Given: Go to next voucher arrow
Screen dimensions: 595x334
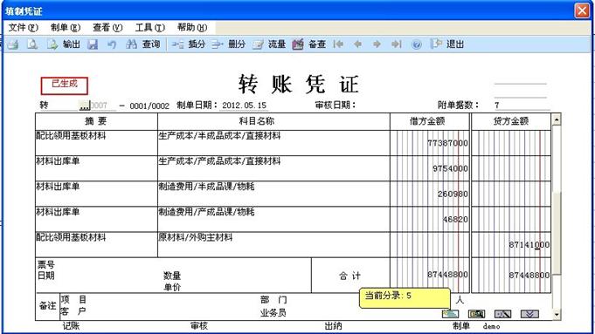Looking at the screenshot, I should point(377,44).
